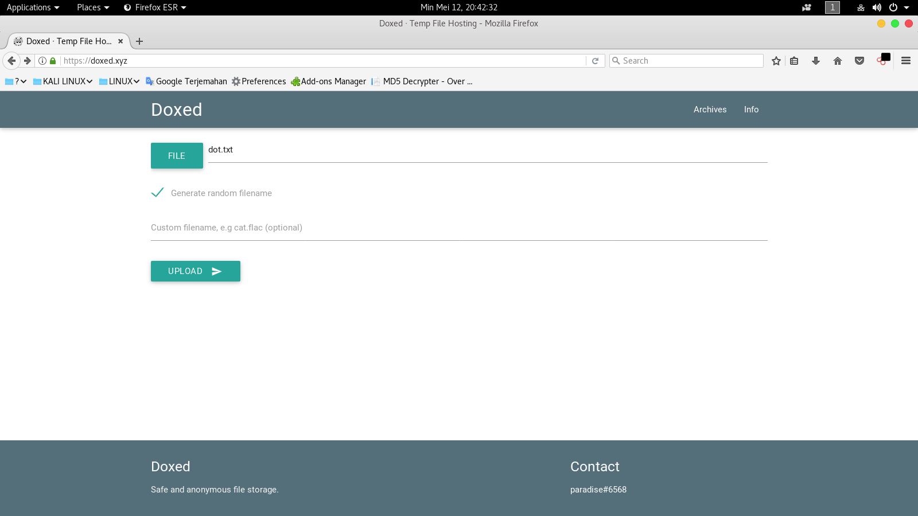Viewport: 918px width, 516px height.
Task: Click the UPLOAD button
Action: [x=196, y=271]
